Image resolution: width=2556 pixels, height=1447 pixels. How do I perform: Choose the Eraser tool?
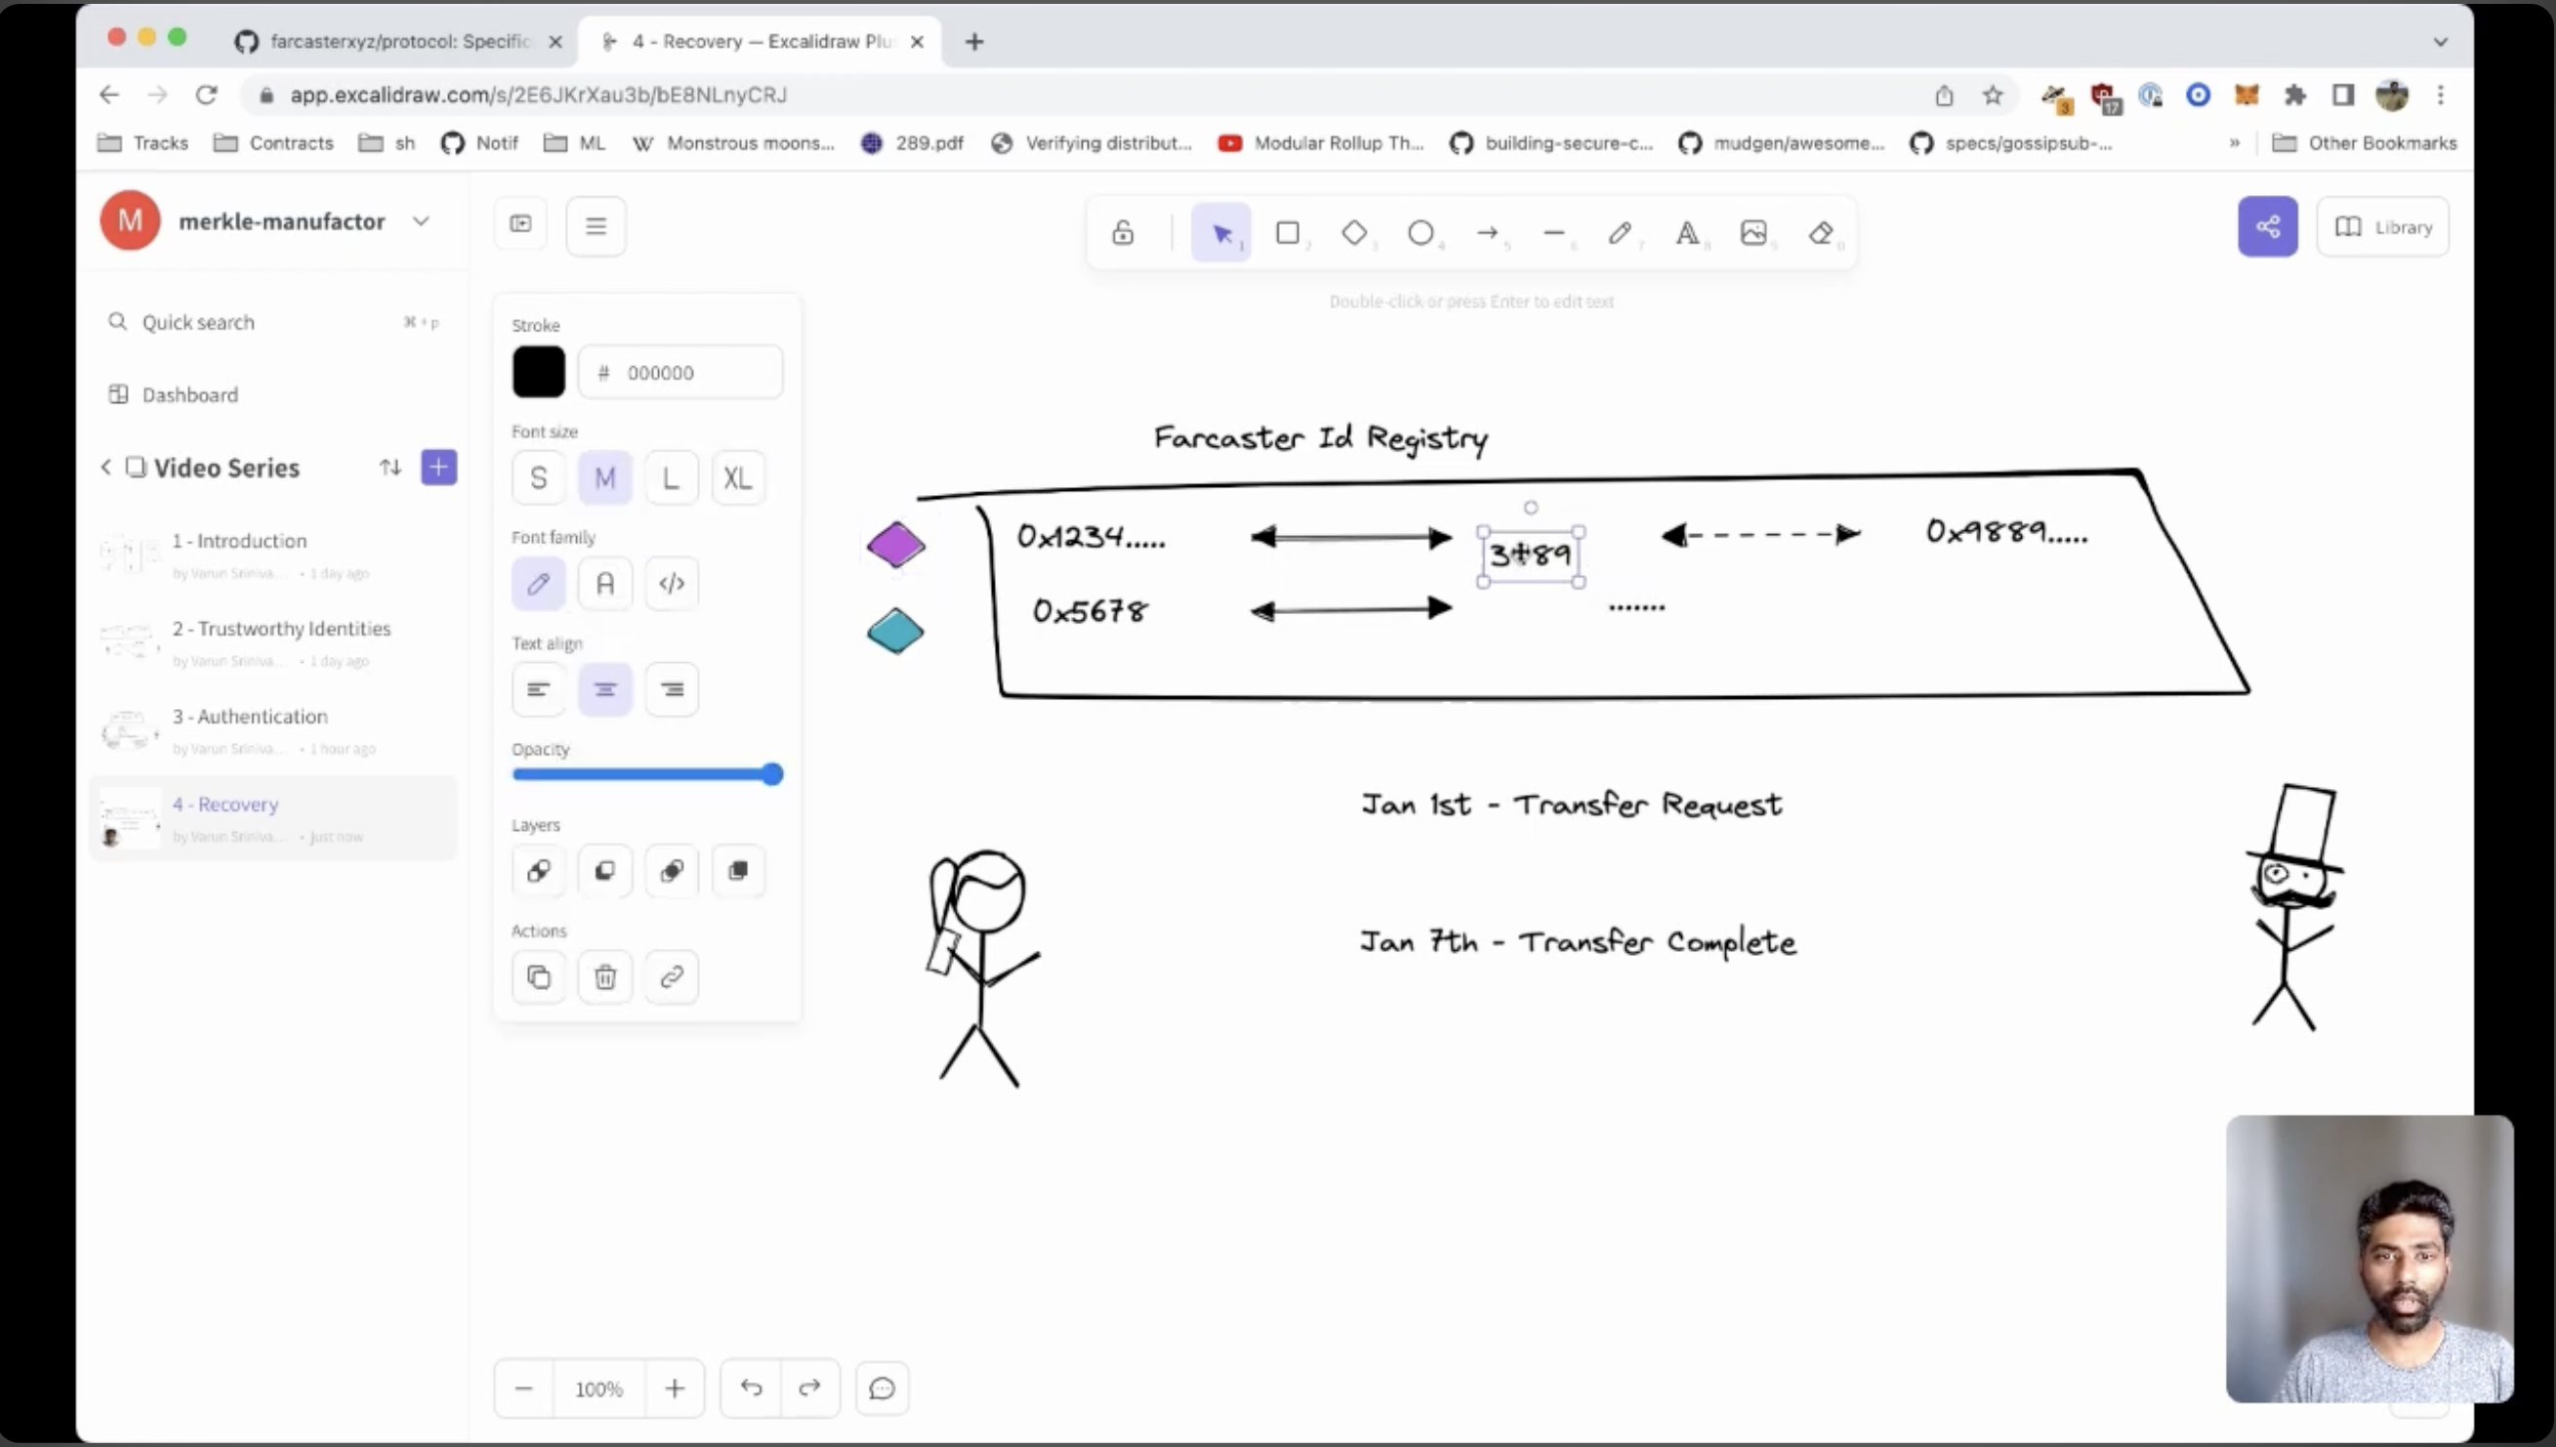1821,232
